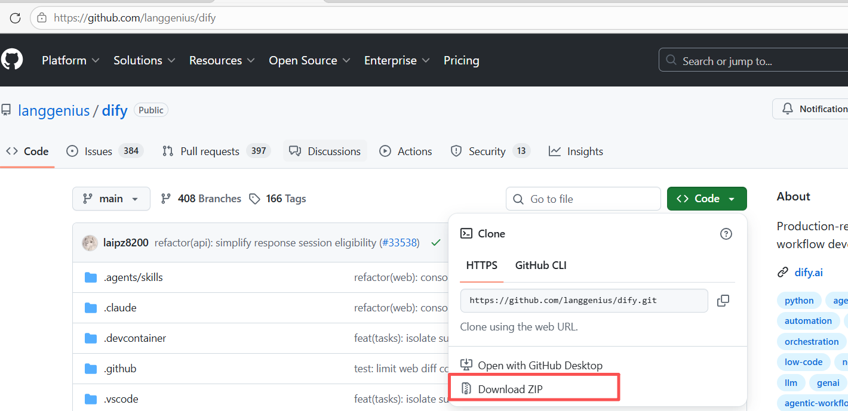The width and height of the screenshot is (848, 411).
Task: Click the repository icon beside langgenius
Action: 7,110
